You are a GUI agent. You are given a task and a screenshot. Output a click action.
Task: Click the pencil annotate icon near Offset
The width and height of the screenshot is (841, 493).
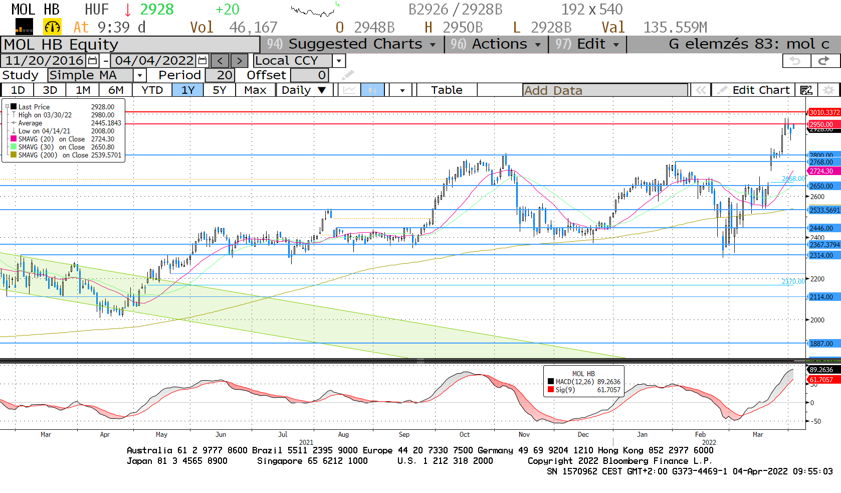348,75
